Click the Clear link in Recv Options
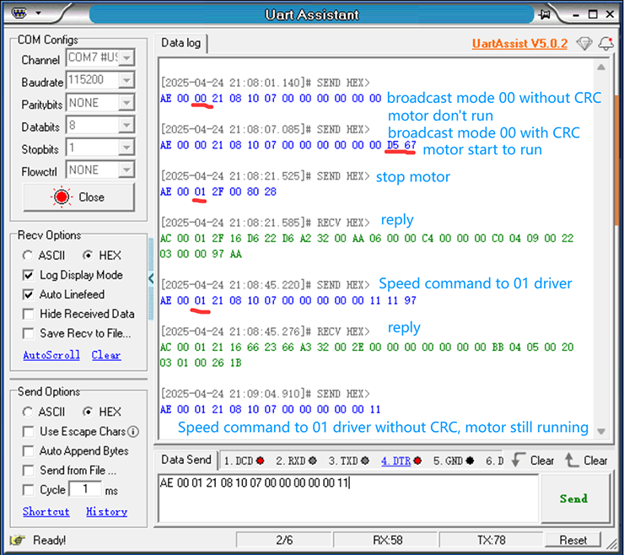This screenshot has width=624, height=555. pyautogui.click(x=106, y=355)
